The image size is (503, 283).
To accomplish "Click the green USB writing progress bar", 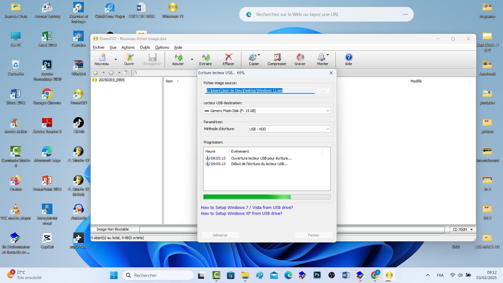I will coord(267,197).
